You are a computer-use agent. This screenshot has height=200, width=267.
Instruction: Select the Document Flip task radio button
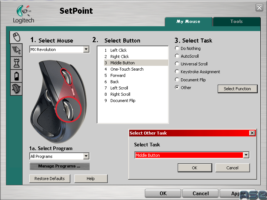(177, 79)
